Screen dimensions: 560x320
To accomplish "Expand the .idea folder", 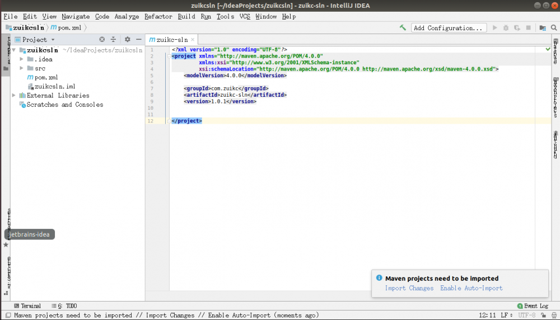I will 21,59.
